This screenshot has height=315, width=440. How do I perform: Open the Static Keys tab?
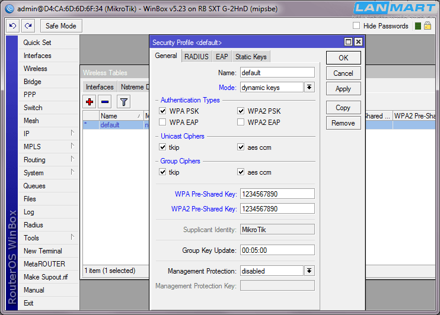click(x=251, y=57)
